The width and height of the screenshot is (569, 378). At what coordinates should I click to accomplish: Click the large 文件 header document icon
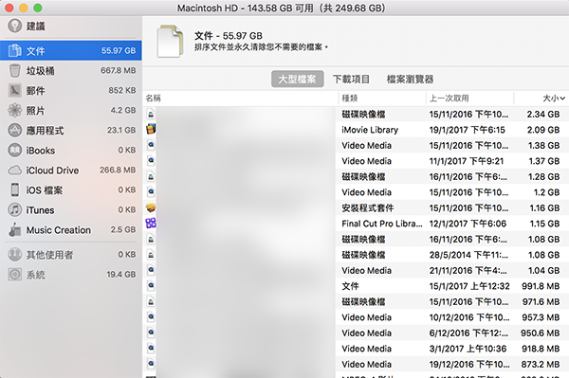(170, 41)
